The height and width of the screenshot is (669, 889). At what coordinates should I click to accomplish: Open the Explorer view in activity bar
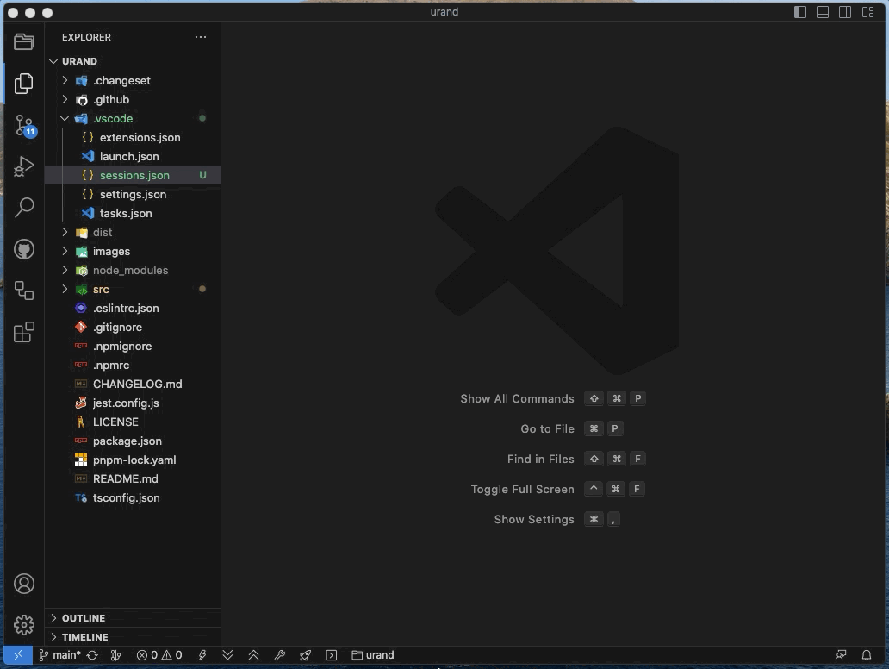[x=24, y=84]
